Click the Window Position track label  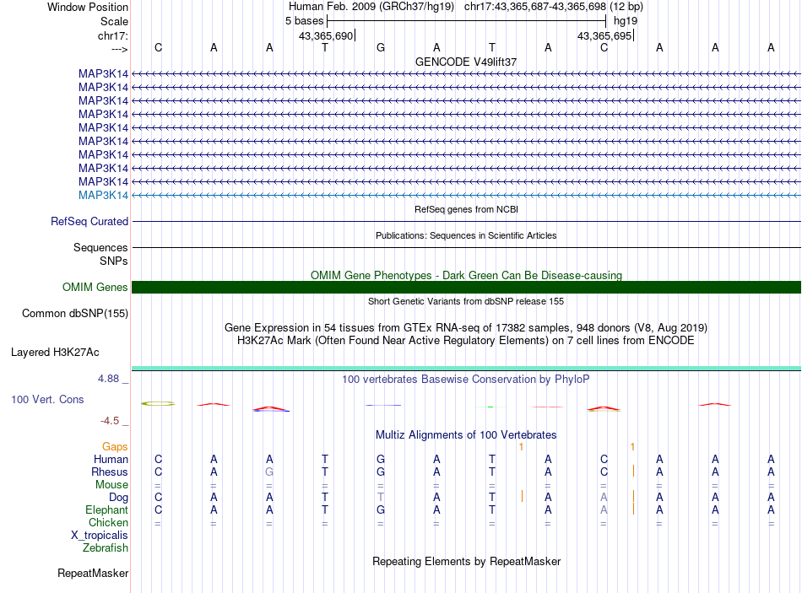tap(88, 7)
